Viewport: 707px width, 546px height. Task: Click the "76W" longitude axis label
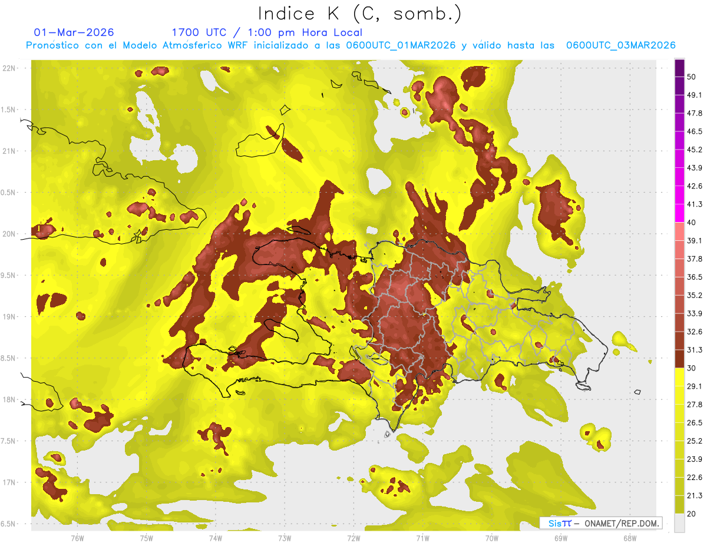click(x=77, y=538)
